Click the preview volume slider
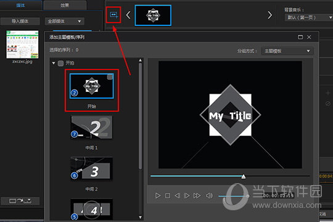This screenshot has width=333, height=222. 234,196
